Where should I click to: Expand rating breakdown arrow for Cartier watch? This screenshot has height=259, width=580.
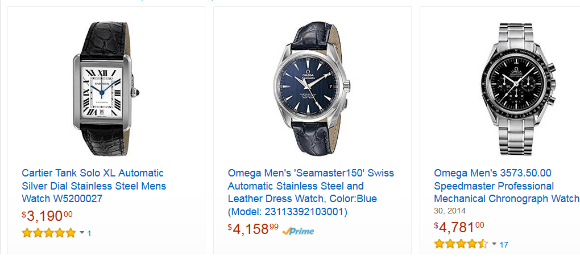point(82,233)
